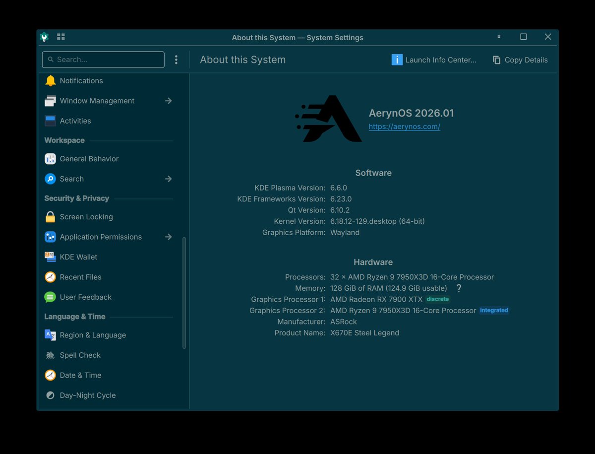This screenshot has height=454, width=595.
Task: Click the AerynOS logo image
Action: click(328, 119)
